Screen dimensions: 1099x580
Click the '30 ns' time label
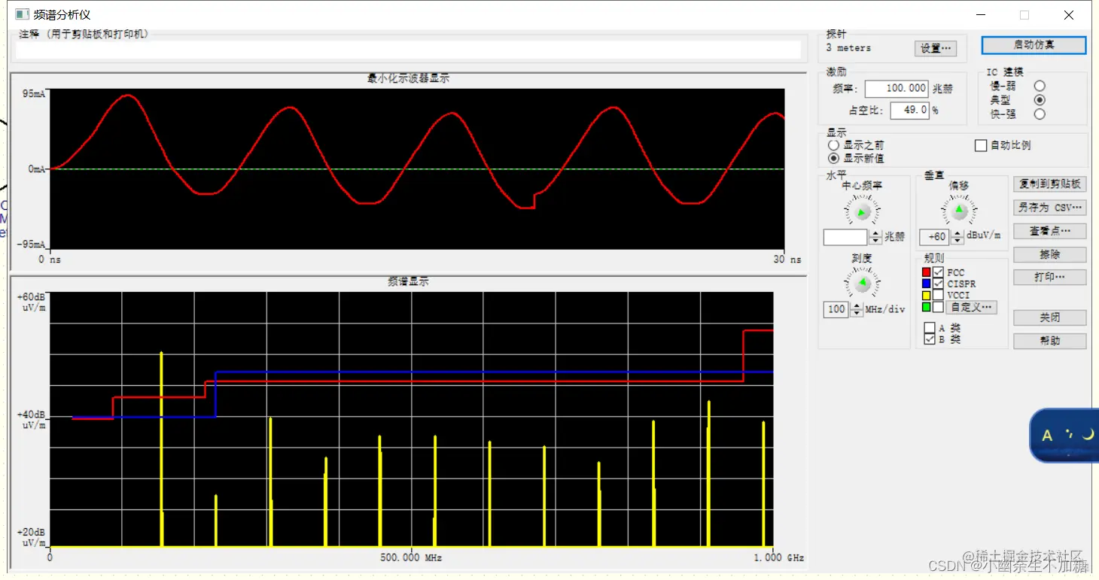point(786,259)
